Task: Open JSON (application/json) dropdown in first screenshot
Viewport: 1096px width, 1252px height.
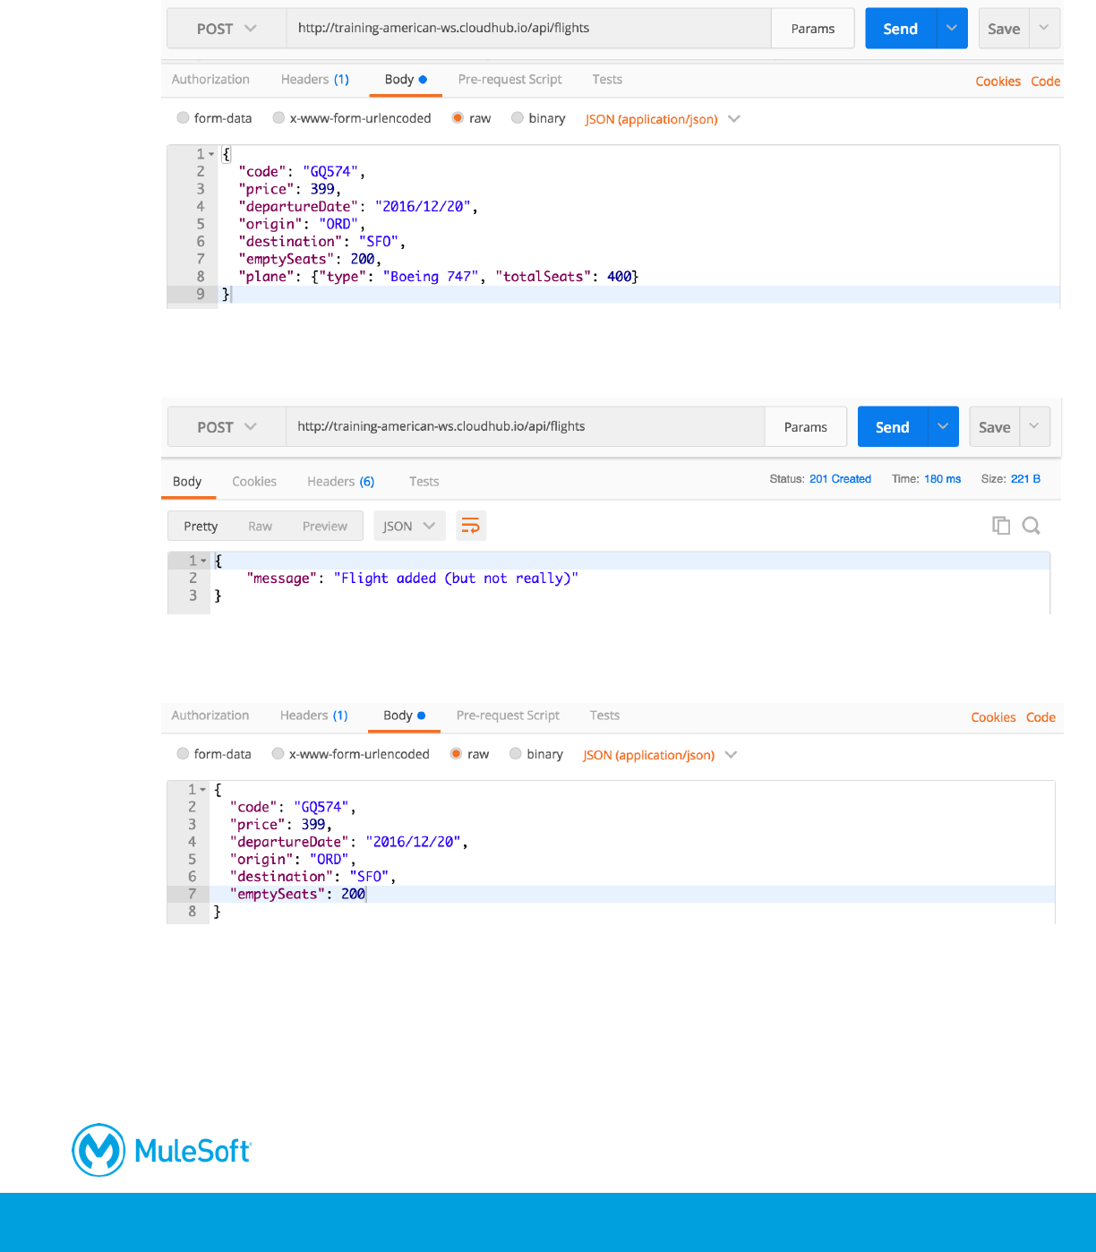Action: (663, 119)
